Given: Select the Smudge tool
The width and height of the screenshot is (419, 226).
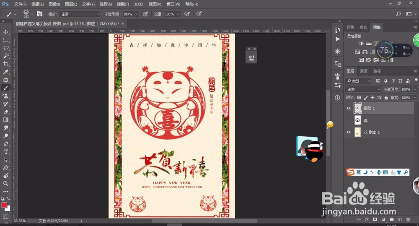Looking at the screenshot, I should (x=5, y=128).
